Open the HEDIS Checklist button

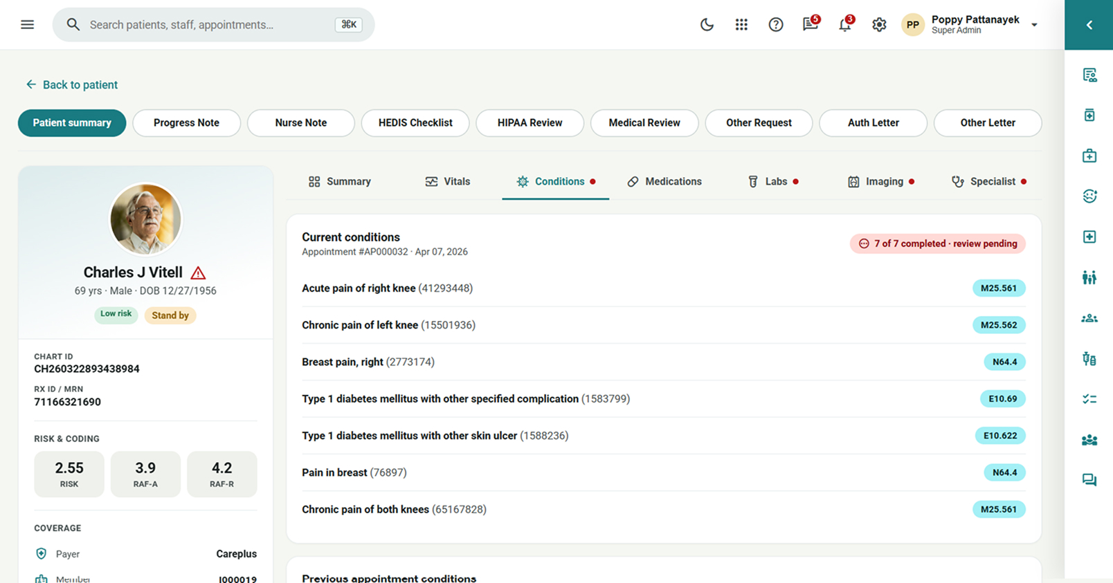pyautogui.click(x=415, y=123)
